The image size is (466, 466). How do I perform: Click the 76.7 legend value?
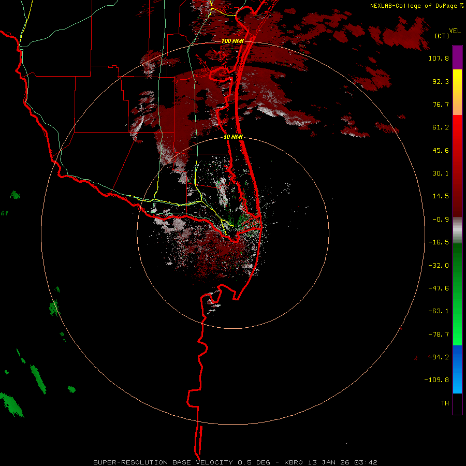(441, 104)
